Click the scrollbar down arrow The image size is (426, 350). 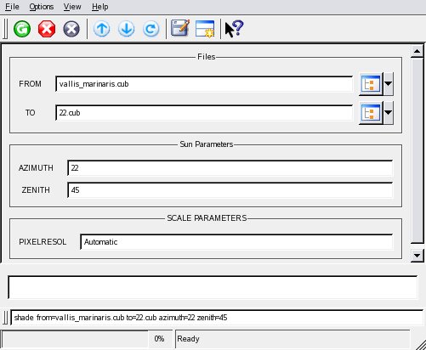(417, 256)
